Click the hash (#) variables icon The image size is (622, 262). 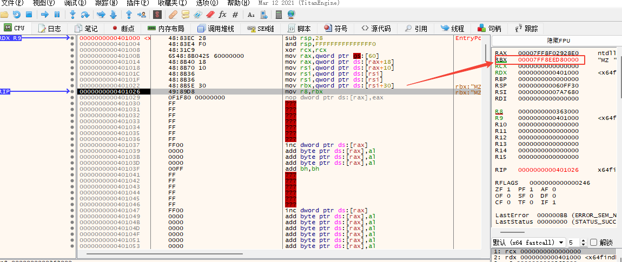click(235, 15)
